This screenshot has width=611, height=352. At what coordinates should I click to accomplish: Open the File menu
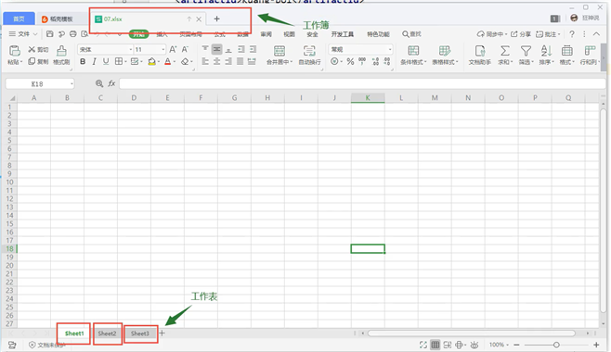(x=22, y=34)
